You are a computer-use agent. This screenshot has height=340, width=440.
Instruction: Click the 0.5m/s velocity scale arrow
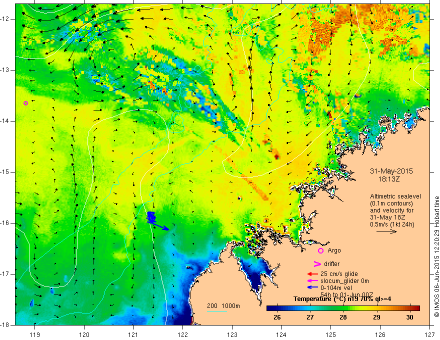(x=386, y=231)
